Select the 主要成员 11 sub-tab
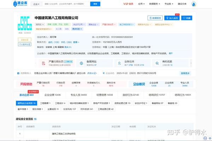212x141 pixels. tap(53, 109)
